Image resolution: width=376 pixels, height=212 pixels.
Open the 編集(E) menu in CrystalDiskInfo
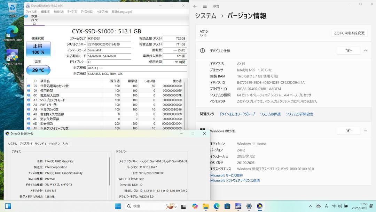point(46,12)
